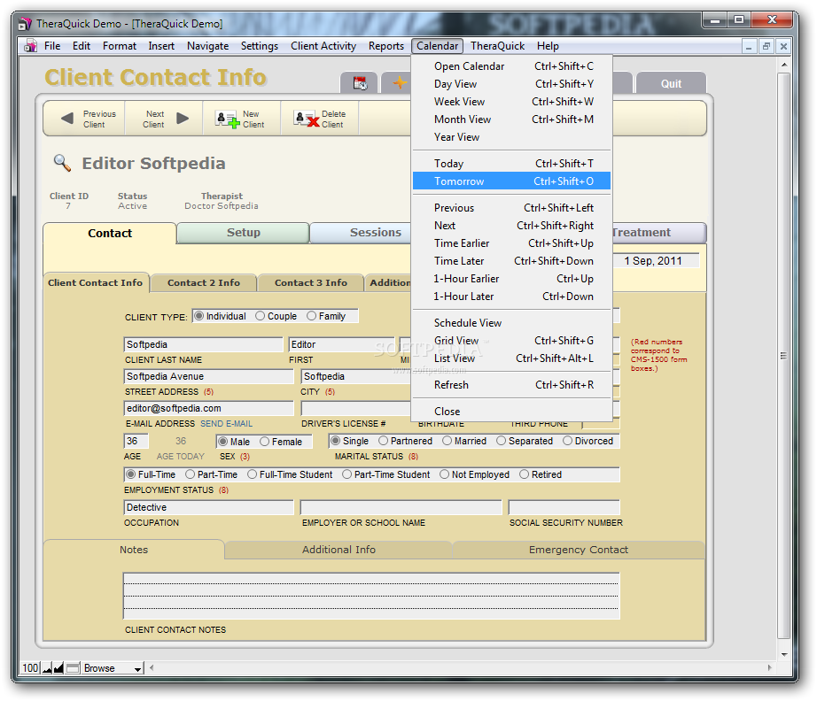The image size is (817, 701).
Task: Click the Delete Client icon
Action: point(307,119)
